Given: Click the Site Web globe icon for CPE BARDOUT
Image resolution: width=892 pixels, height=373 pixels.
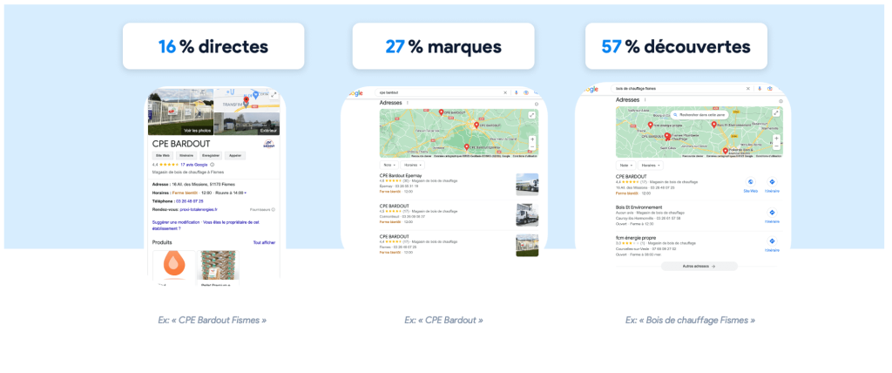Looking at the screenshot, I should click(750, 182).
